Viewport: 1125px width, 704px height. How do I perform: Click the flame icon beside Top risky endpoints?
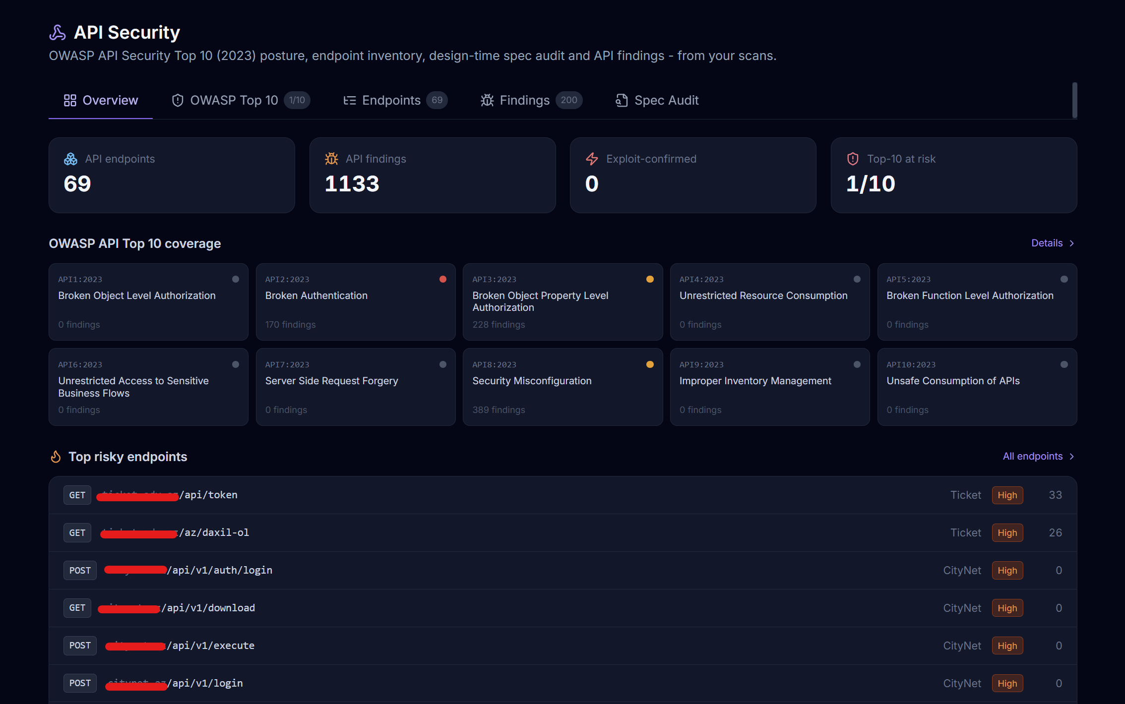(56, 457)
